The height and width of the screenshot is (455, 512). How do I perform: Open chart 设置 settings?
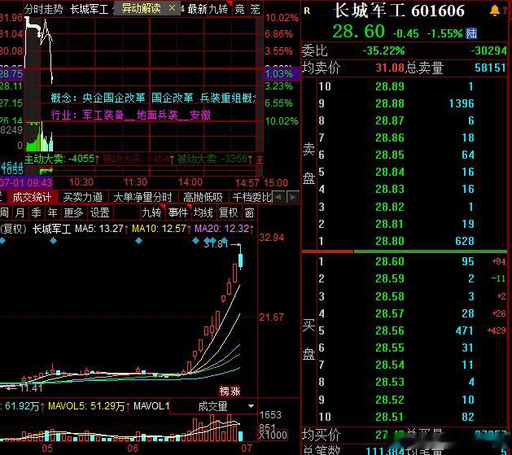coord(99,212)
